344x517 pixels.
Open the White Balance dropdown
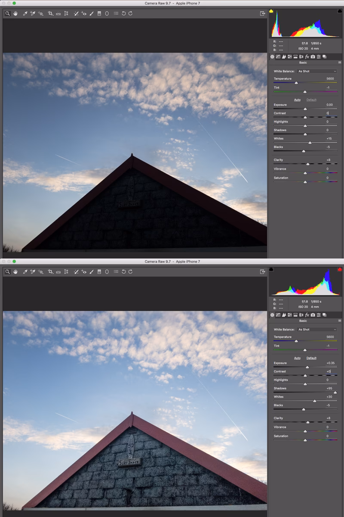pyautogui.click(x=317, y=71)
